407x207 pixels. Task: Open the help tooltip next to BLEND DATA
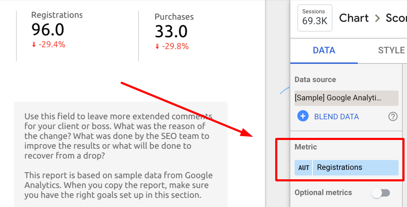pyautogui.click(x=393, y=116)
